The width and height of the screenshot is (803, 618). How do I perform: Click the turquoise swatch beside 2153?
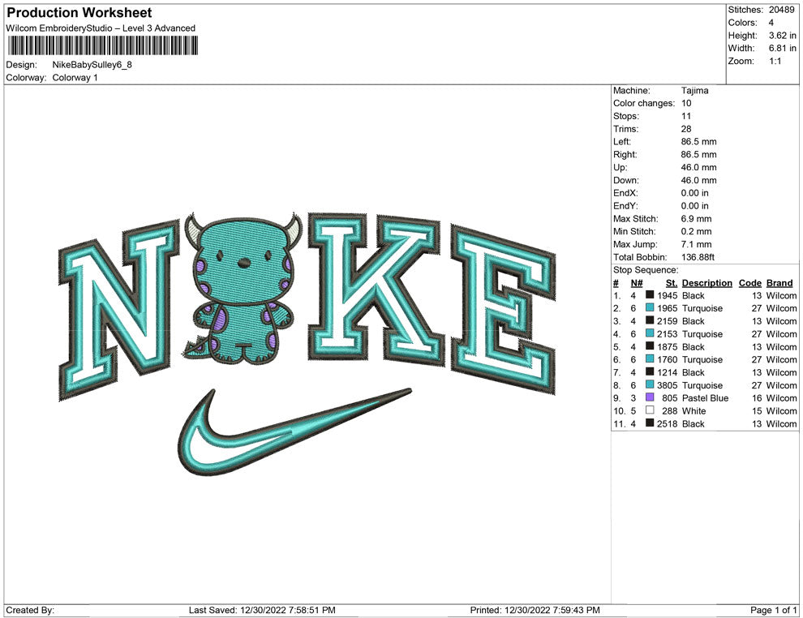point(650,333)
